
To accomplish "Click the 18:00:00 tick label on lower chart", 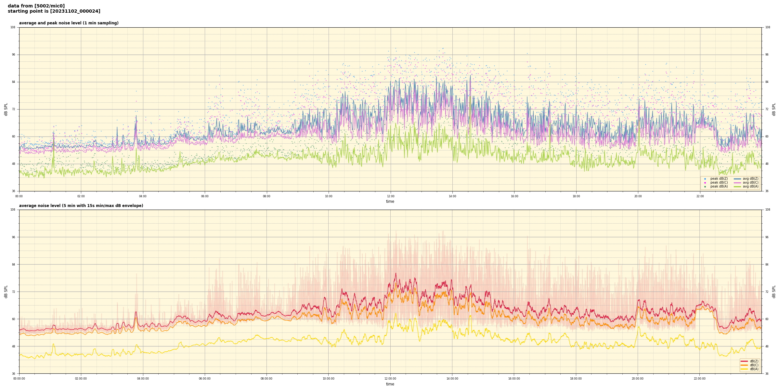I will pos(576,379).
